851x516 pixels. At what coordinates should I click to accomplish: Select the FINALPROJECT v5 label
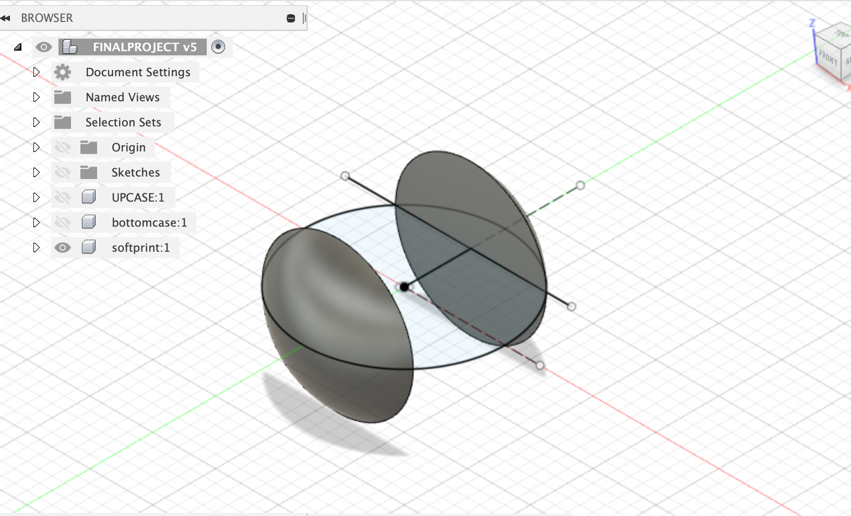tap(145, 47)
